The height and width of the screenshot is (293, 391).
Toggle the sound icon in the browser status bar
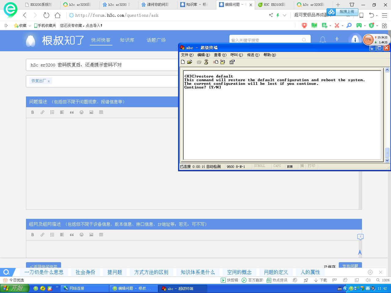pos(368,280)
